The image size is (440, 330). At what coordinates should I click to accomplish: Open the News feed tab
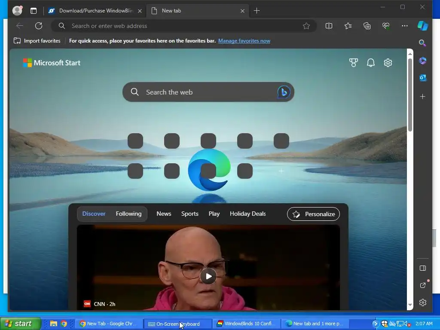pyautogui.click(x=164, y=214)
